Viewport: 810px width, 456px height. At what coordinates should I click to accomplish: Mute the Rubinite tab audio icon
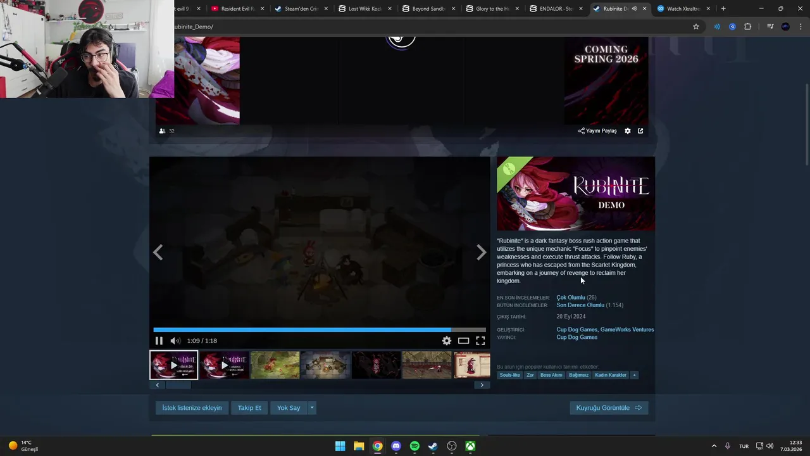[x=634, y=9]
